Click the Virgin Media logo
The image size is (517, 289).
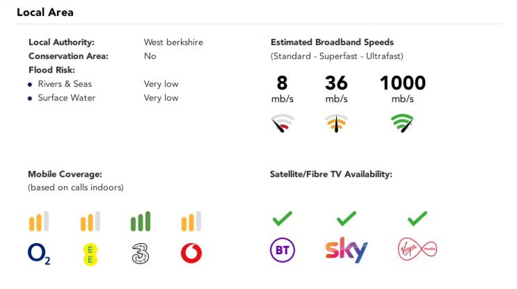(417, 249)
